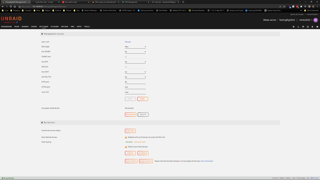The height and width of the screenshot is (180, 320).
Task: Bookmark this page with star icon
Action: pyautogui.click(x=284, y=6)
